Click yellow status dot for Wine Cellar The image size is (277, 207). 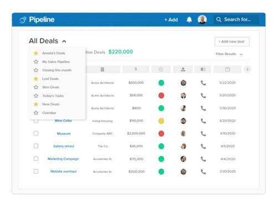[x=161, y=121]
